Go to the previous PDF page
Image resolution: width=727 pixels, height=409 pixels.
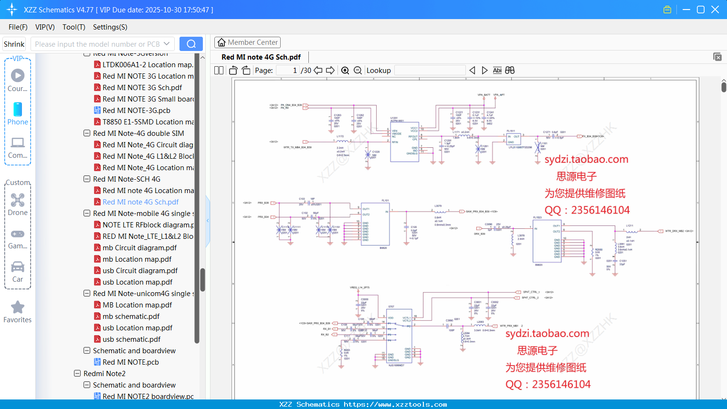click(x=318, y=71)
